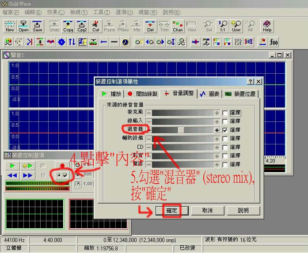This screenshot has width=308, height=253.
Task: Click the Copy toolbar icon
Action: click(x=68, y=26)
